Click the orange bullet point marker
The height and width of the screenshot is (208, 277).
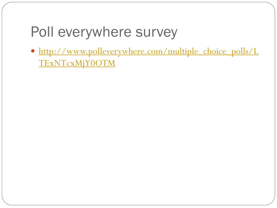click(x=33, y=51)
